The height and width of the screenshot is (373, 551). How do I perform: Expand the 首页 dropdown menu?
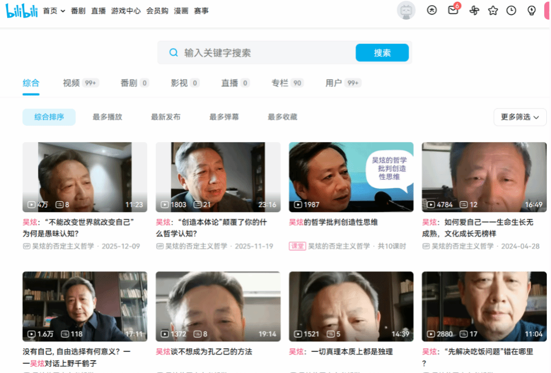pyautogui.click(x=54, y=11)
